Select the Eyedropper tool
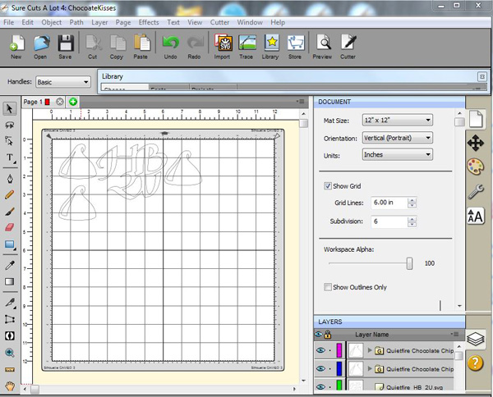This screenshot has width=493, height=397. tap(10, 266)
